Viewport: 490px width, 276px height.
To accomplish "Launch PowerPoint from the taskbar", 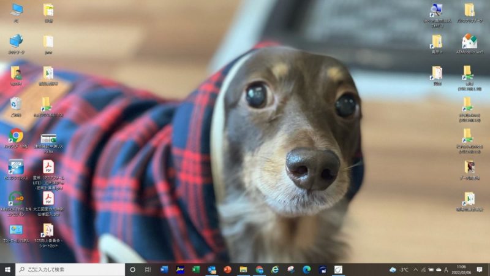I will point(227,269).
